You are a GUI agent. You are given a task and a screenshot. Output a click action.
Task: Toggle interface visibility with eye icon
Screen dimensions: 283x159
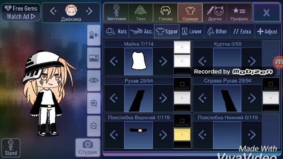(x=94, y=80)
